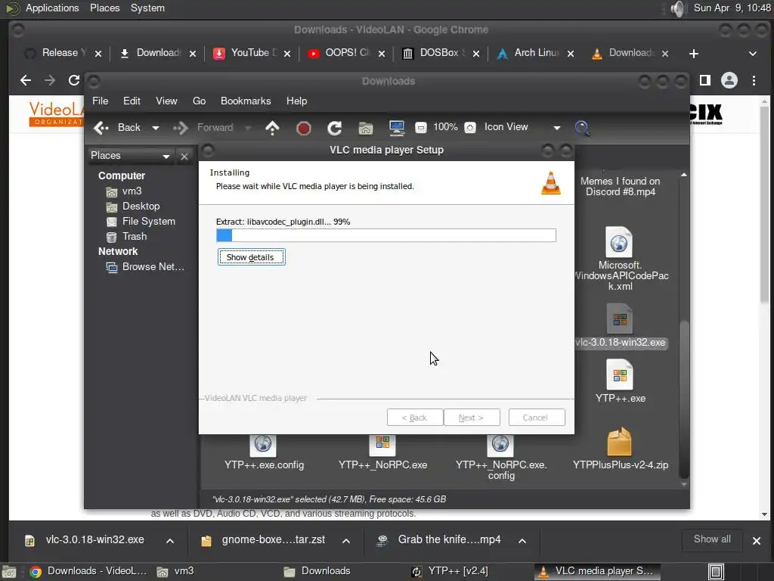Viewport: 774px width, 581px height.
Task: Switch to the OOPS! Chrome tab
Action: click(x=345, y=53)
